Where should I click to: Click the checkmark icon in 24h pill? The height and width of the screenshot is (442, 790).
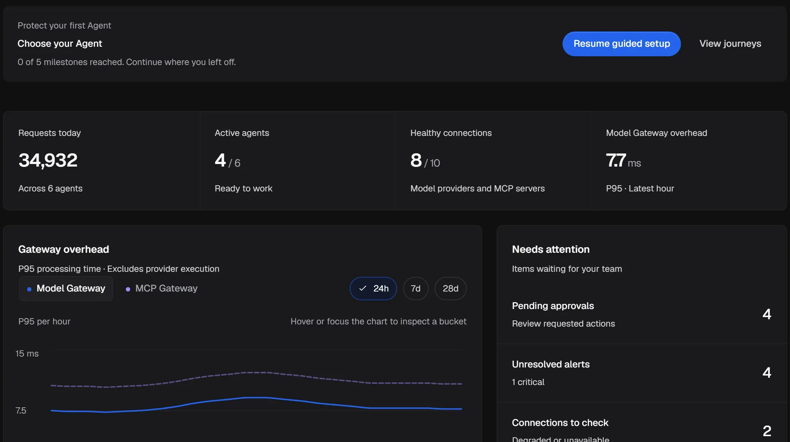[x=362, y=289]
